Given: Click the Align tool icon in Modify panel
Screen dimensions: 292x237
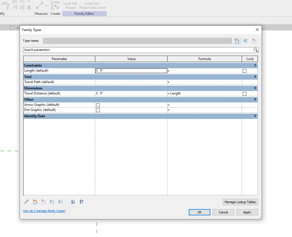Looking at the screenshot, I should pyautogui.click(x=5, y=5).
